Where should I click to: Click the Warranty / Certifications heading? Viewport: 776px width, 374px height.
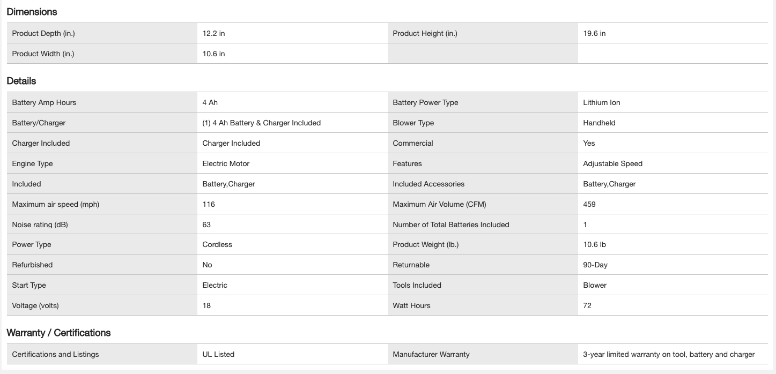click(x=58, y=333)
